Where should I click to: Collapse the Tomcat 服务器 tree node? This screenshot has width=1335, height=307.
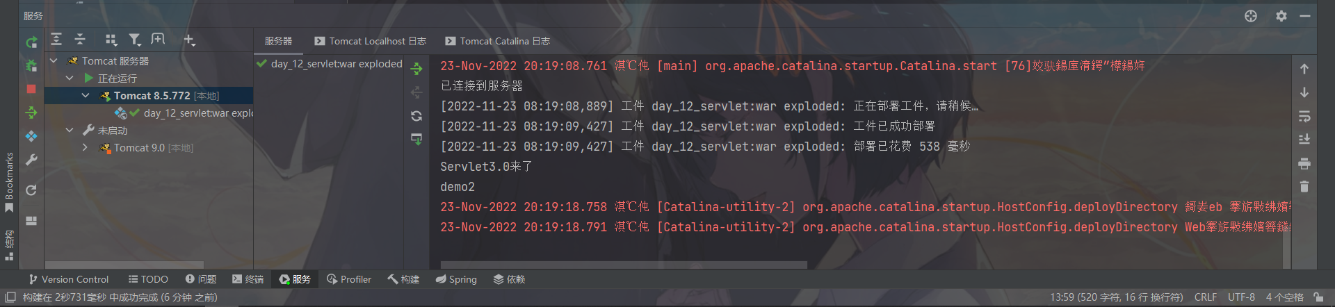pyautogui.click(x=54, y=61)
